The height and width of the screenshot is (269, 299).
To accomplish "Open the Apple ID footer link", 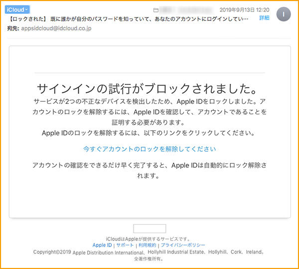I will point(102,245).
